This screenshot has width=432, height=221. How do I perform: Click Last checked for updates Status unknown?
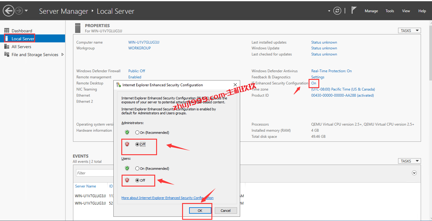pyautogui.click(x=324, y=54)
